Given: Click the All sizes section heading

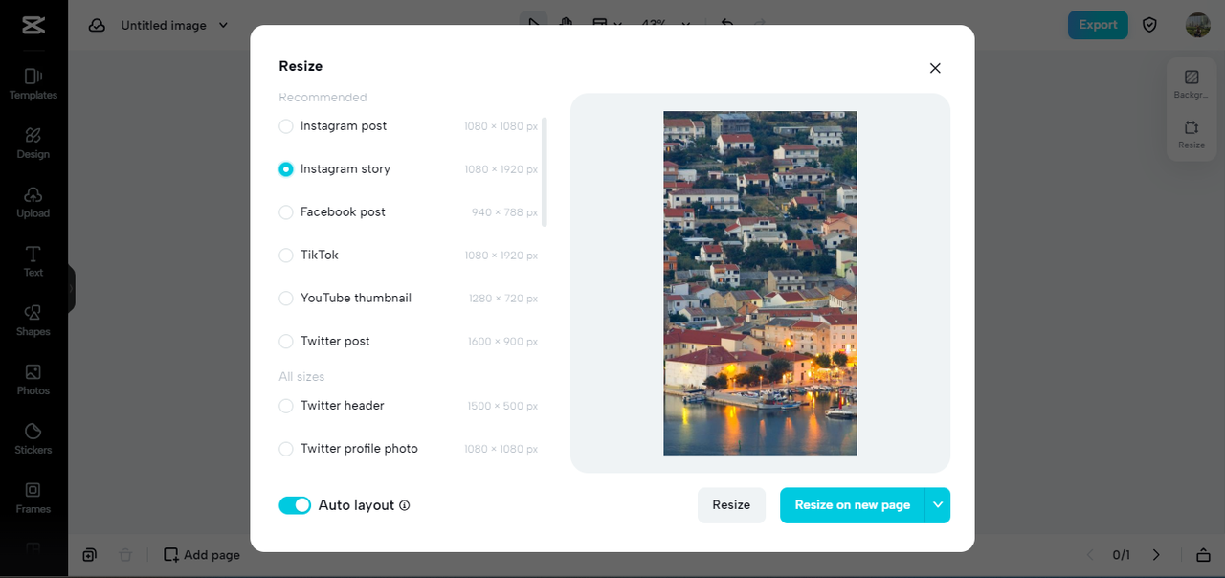Looking at the screenshot, I should click(x=301, y=377).
